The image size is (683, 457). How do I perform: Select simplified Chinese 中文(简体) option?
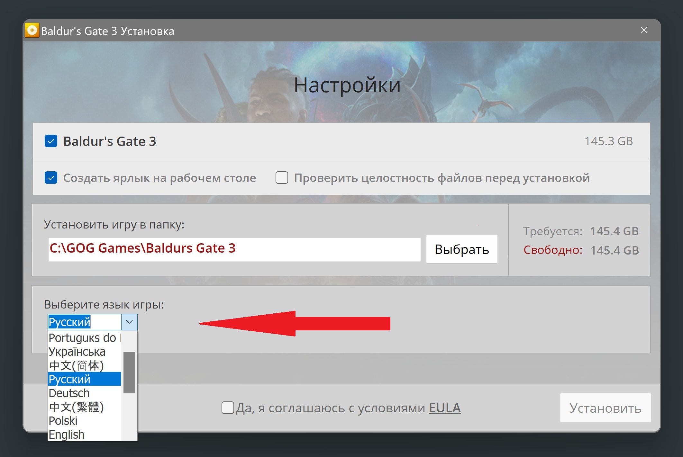pyautogui.click(x=77, y=365)
